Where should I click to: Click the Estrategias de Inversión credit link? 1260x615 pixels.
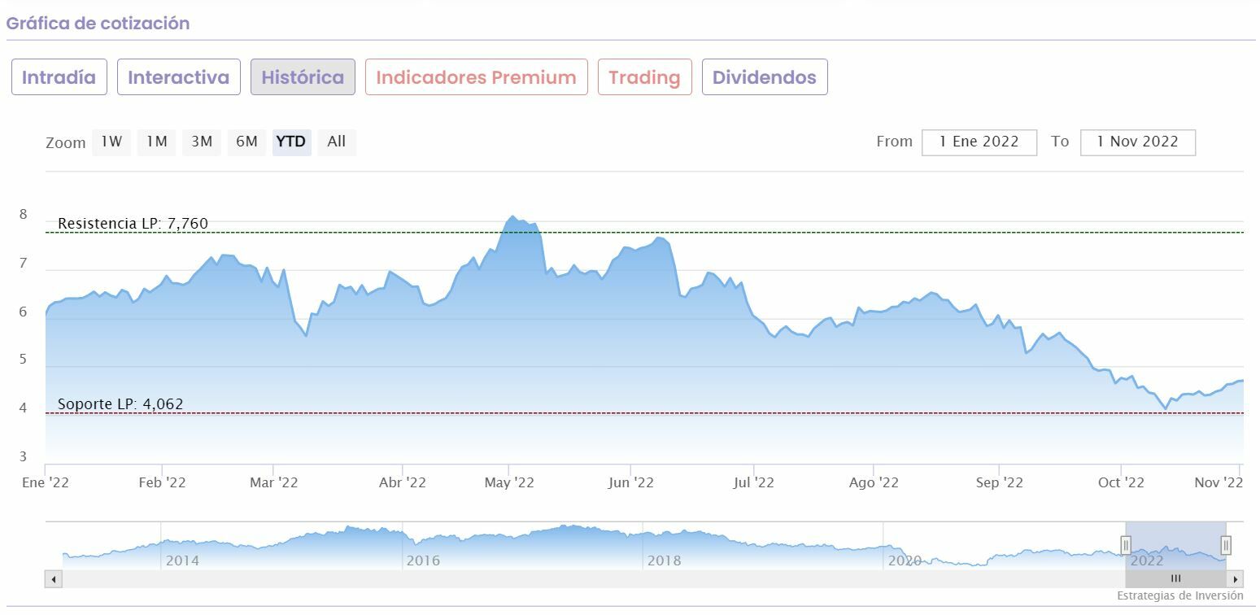point(1179,596)
